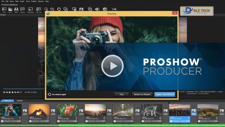Open the File menu

coord(3,1)
